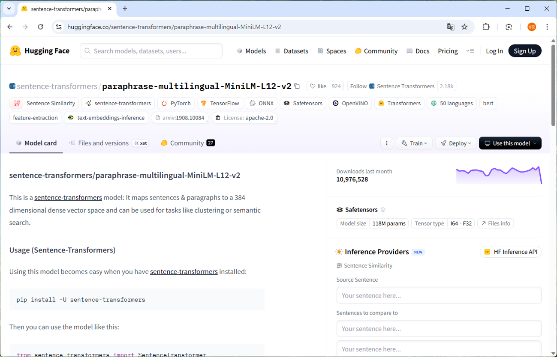Open the Deploy dropdown
Screen dimensions: 557x357
click(455, 143)
